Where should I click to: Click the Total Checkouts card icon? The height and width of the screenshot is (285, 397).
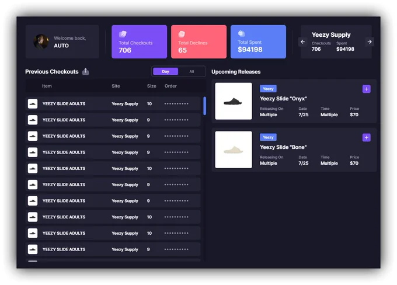coord(123,34)
